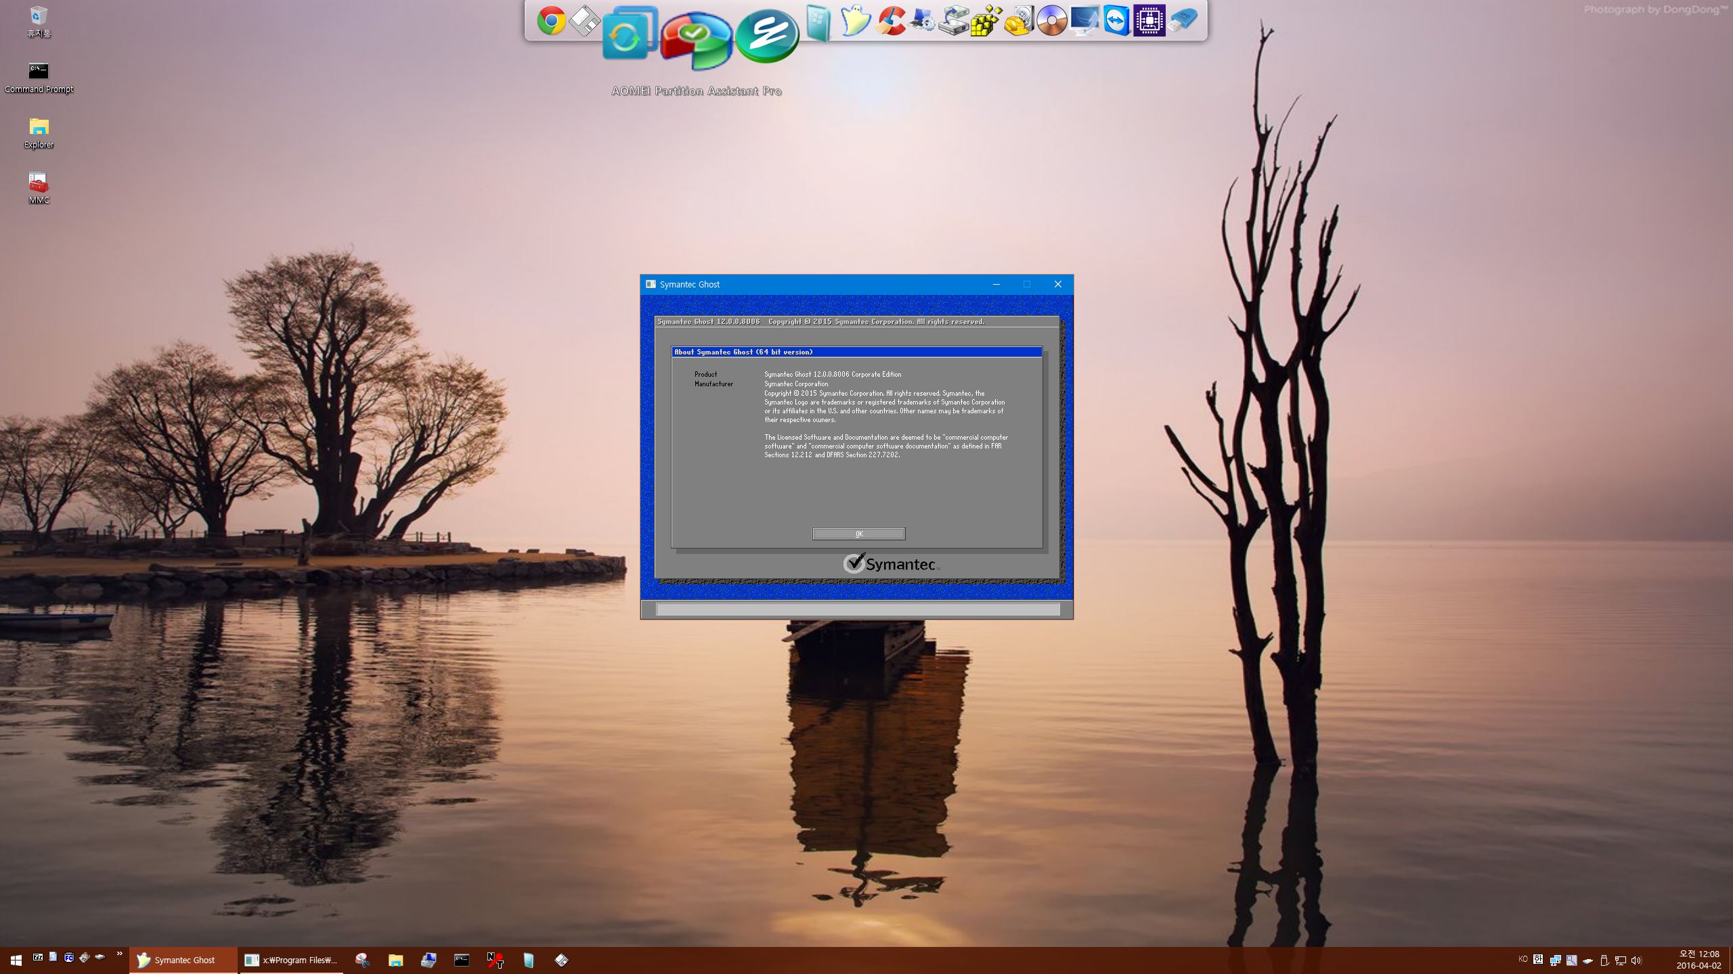Screen dimensions: 1733x974
Task: Launch AOMEI Partition Assistant Pro from dock
Action: pos(696,41)
